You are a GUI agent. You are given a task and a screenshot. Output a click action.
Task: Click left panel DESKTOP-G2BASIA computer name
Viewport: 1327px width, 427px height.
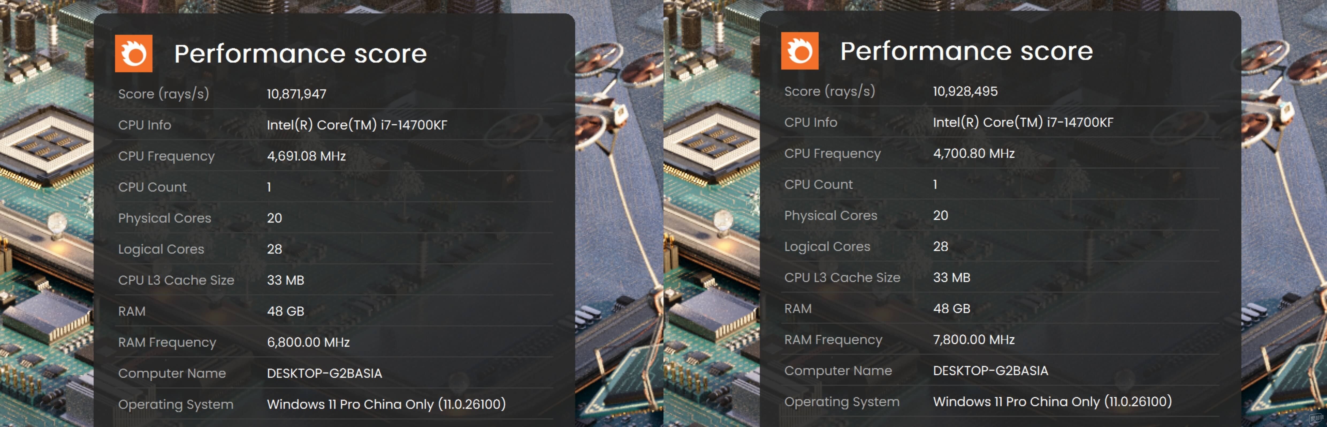coord(325,373)
